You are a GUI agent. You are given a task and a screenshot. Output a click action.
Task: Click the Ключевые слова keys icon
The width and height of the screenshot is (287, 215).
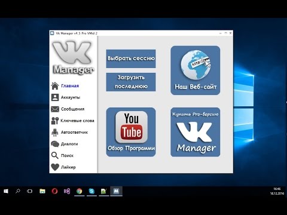click(x=55, y=121)
